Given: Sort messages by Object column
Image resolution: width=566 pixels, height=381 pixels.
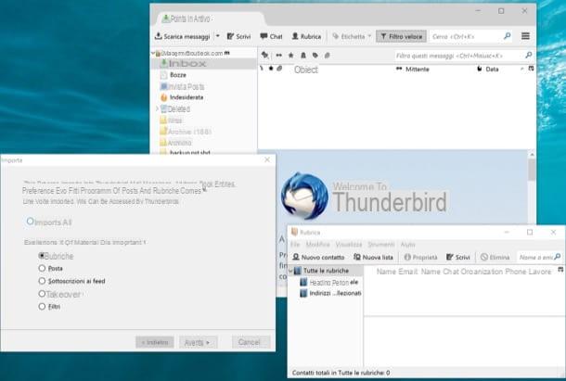Looking at the screenshot, I should tap(306, 70).
